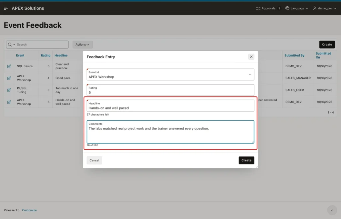Click the demo_dev user icon
The image size is (341, 219).
point(315,8)
